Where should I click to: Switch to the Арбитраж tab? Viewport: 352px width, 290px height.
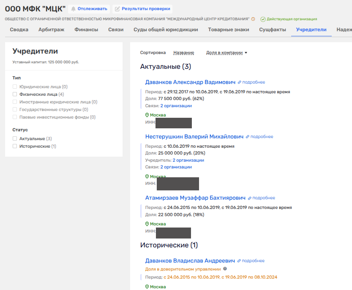[x=52, y=30]
